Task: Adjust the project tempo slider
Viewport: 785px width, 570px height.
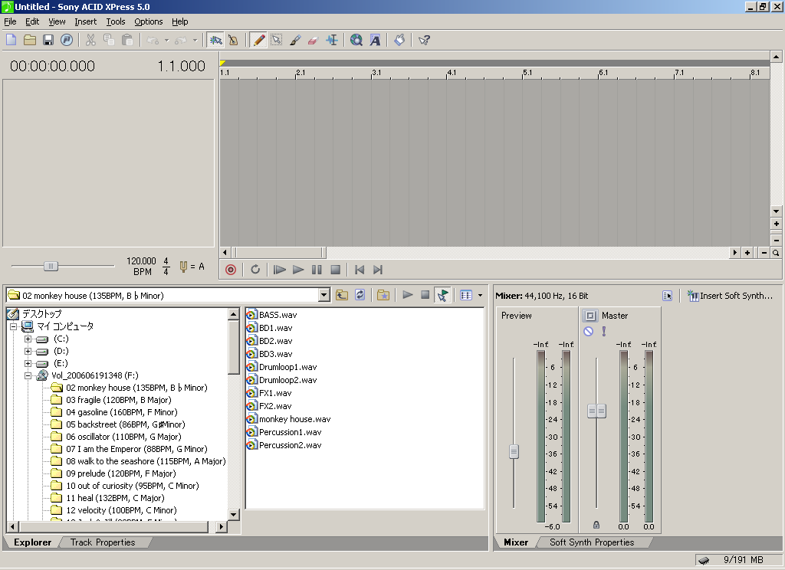Action: [x=51, y=267]
